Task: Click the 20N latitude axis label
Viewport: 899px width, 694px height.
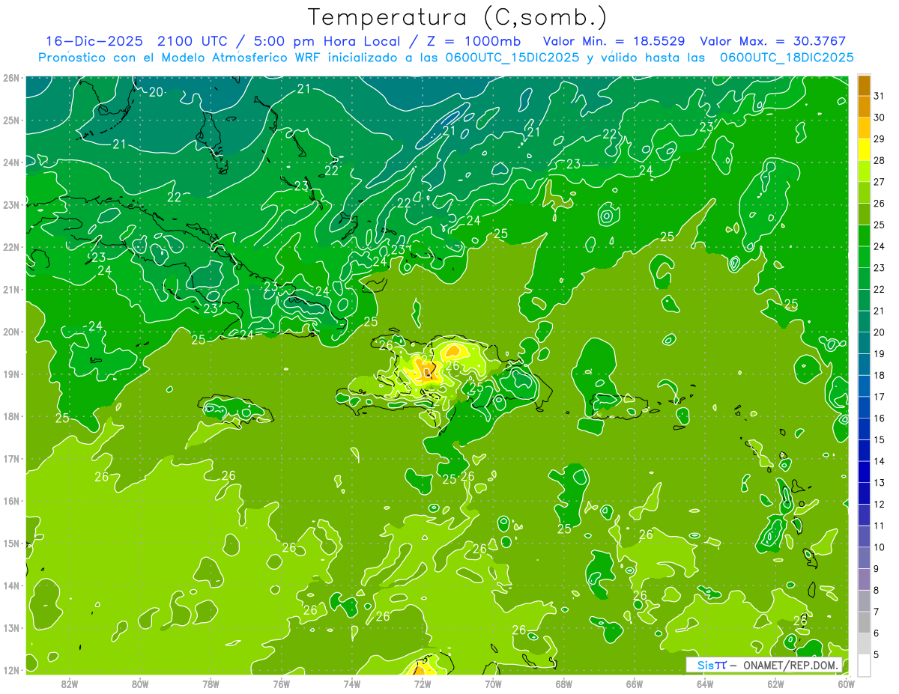Action: click(10, 332)
